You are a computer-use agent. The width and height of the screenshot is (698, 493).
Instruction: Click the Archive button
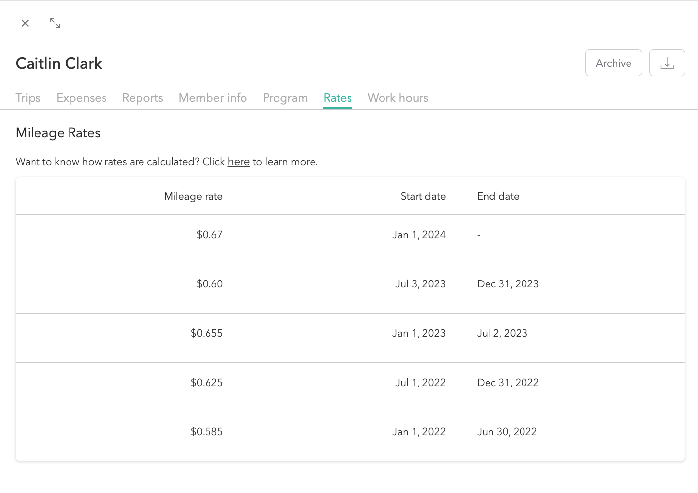point(613,63)
